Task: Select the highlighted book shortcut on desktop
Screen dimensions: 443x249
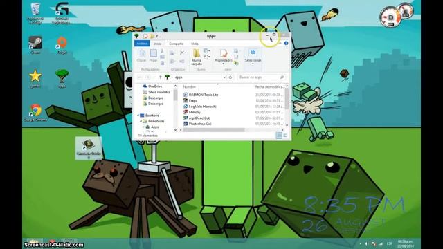Action: [x=89, y=148]
